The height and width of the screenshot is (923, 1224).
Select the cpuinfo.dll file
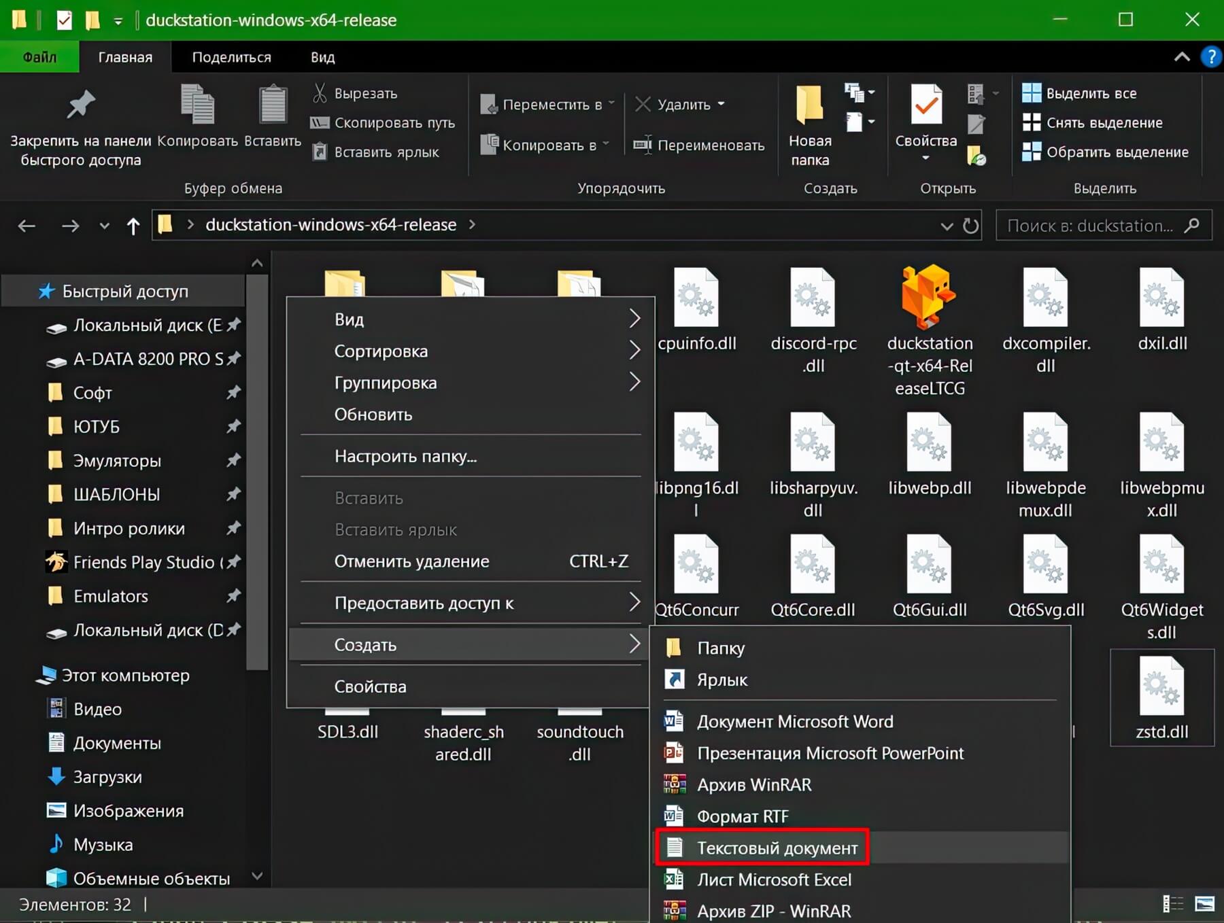pyautogui.click(x=697, y=309)
